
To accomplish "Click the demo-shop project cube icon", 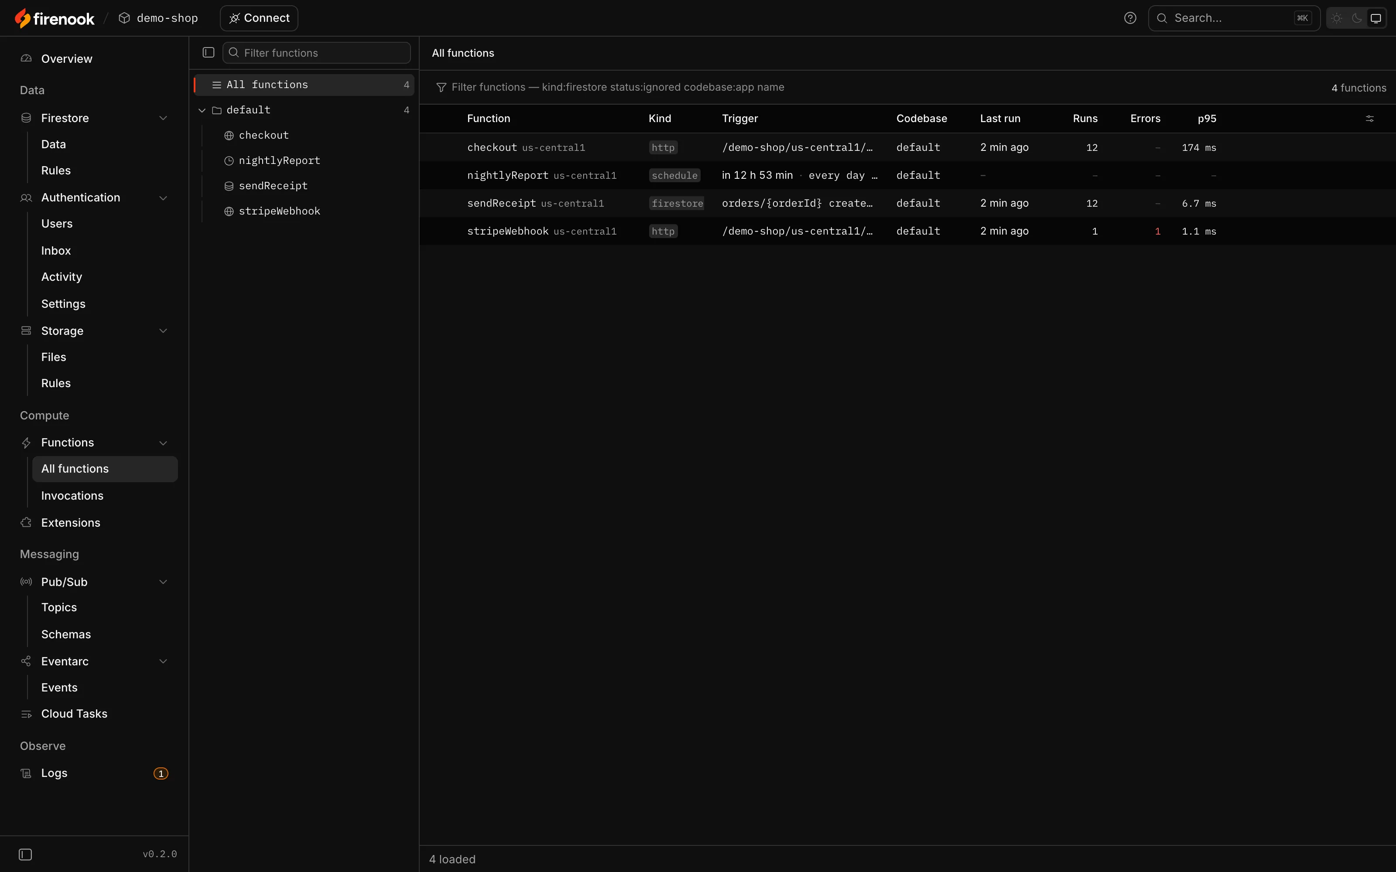I will pyautogui.click(x=124, y=18).
